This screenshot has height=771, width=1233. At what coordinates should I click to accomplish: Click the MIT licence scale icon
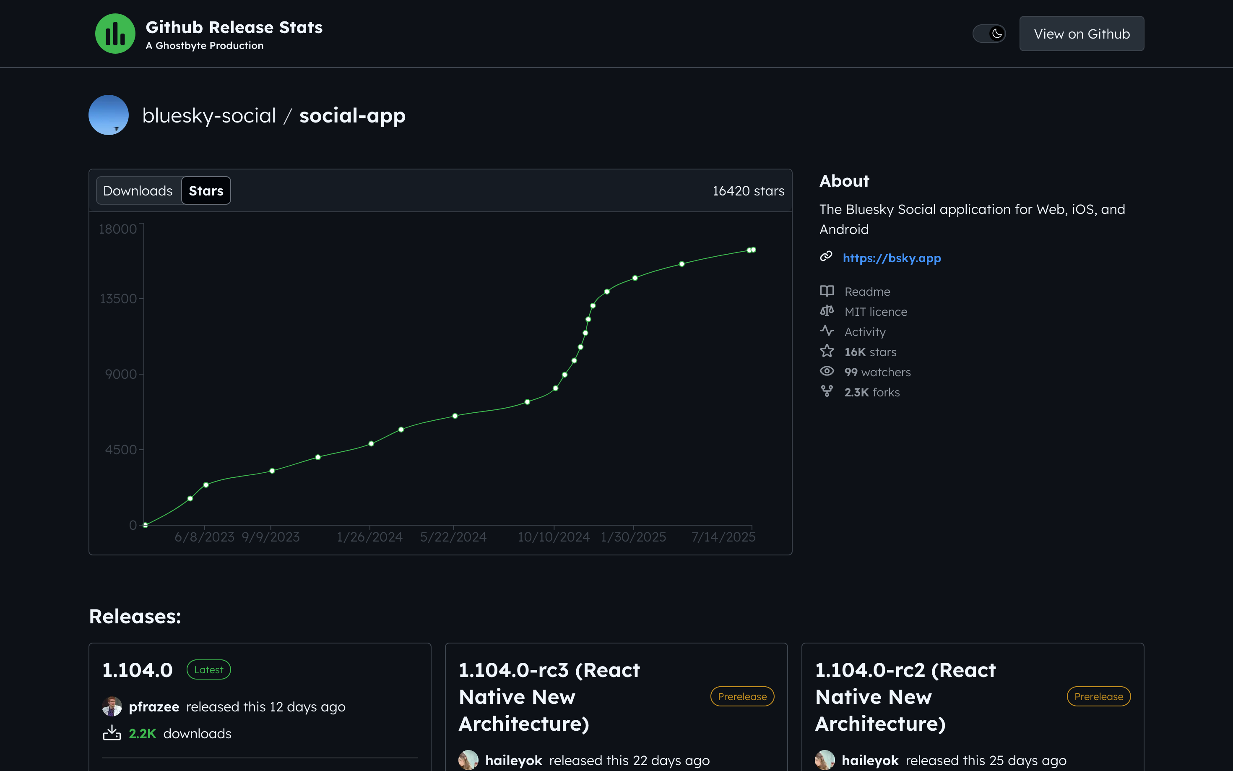pyautogui.click(x=827, y=311)
